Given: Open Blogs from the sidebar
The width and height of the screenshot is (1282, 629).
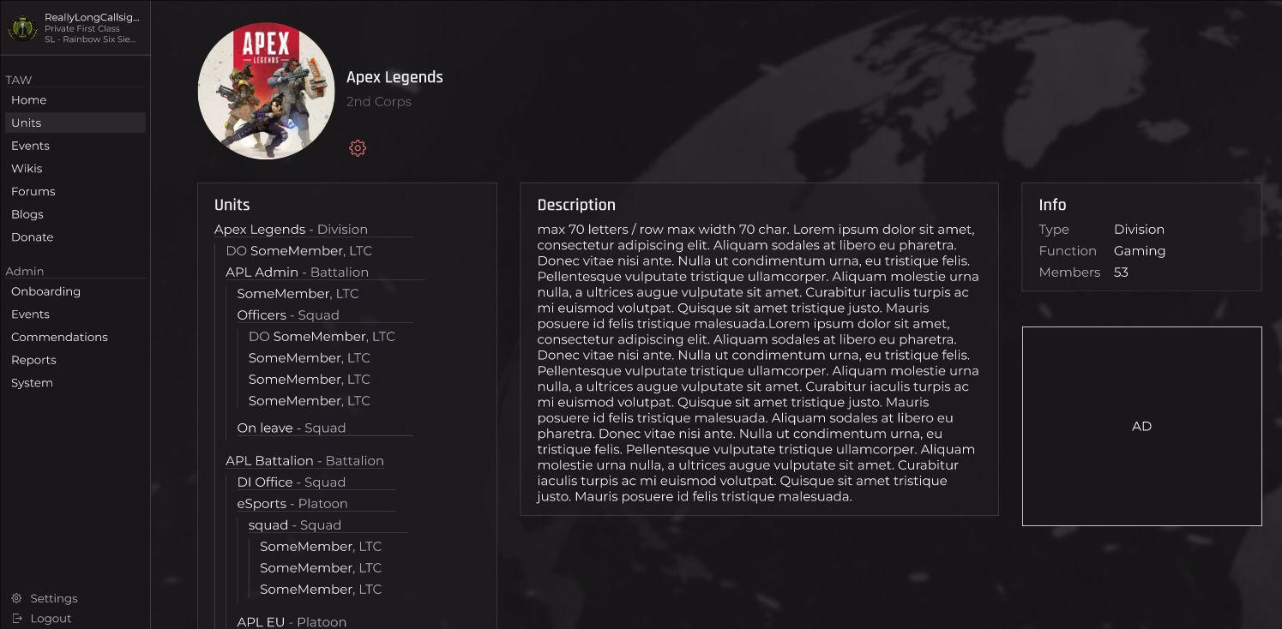Looking at the screenshot, I should tap(27, 214).
